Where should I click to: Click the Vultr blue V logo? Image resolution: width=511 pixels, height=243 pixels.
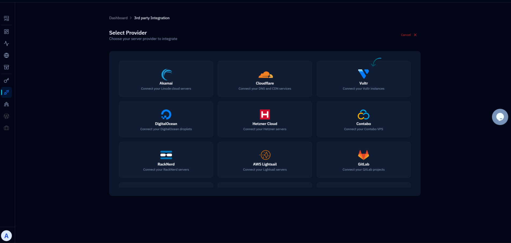click(x=363, y=74)
